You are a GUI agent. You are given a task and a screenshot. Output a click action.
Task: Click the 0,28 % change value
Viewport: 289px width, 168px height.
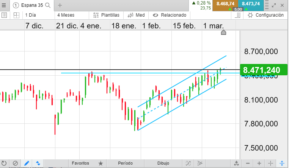[x=204, y=3]
